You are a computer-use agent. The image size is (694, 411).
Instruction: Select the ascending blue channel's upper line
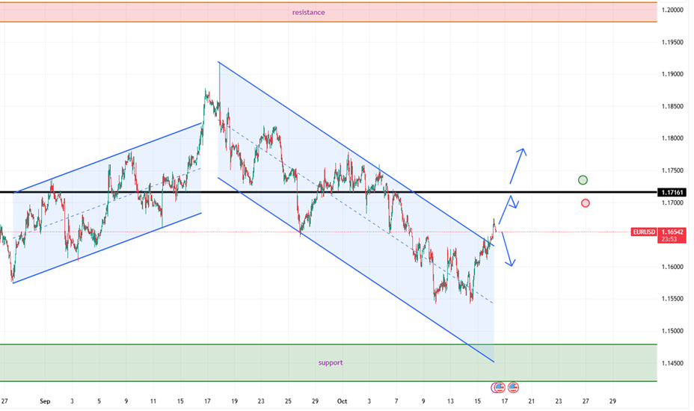105,159
